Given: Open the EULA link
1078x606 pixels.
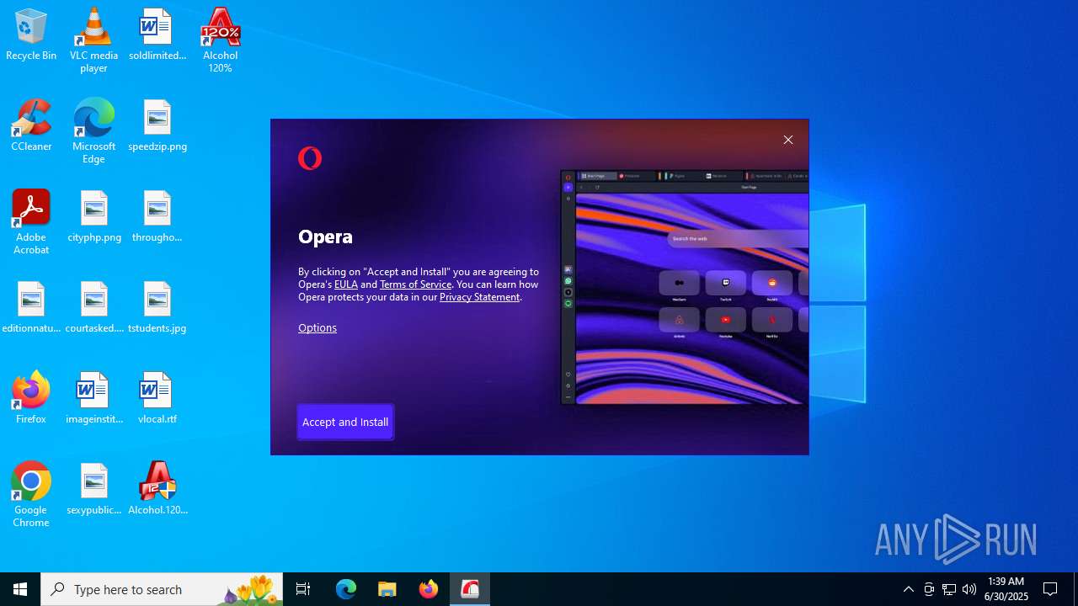Looking at the screenshot, I should 346,284.
